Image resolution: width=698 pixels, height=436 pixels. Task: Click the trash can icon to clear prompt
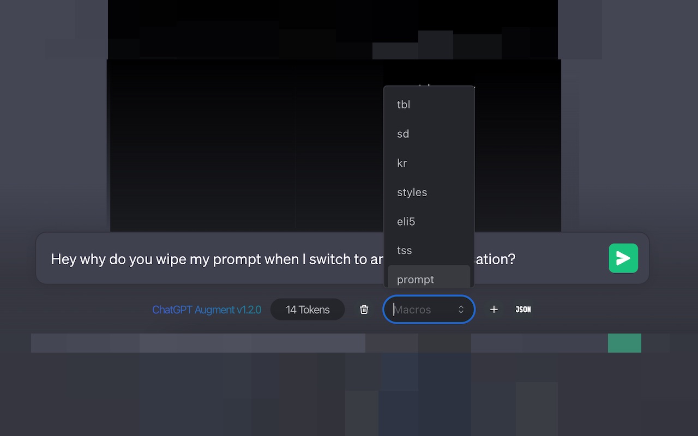click(x=364, y=310)
